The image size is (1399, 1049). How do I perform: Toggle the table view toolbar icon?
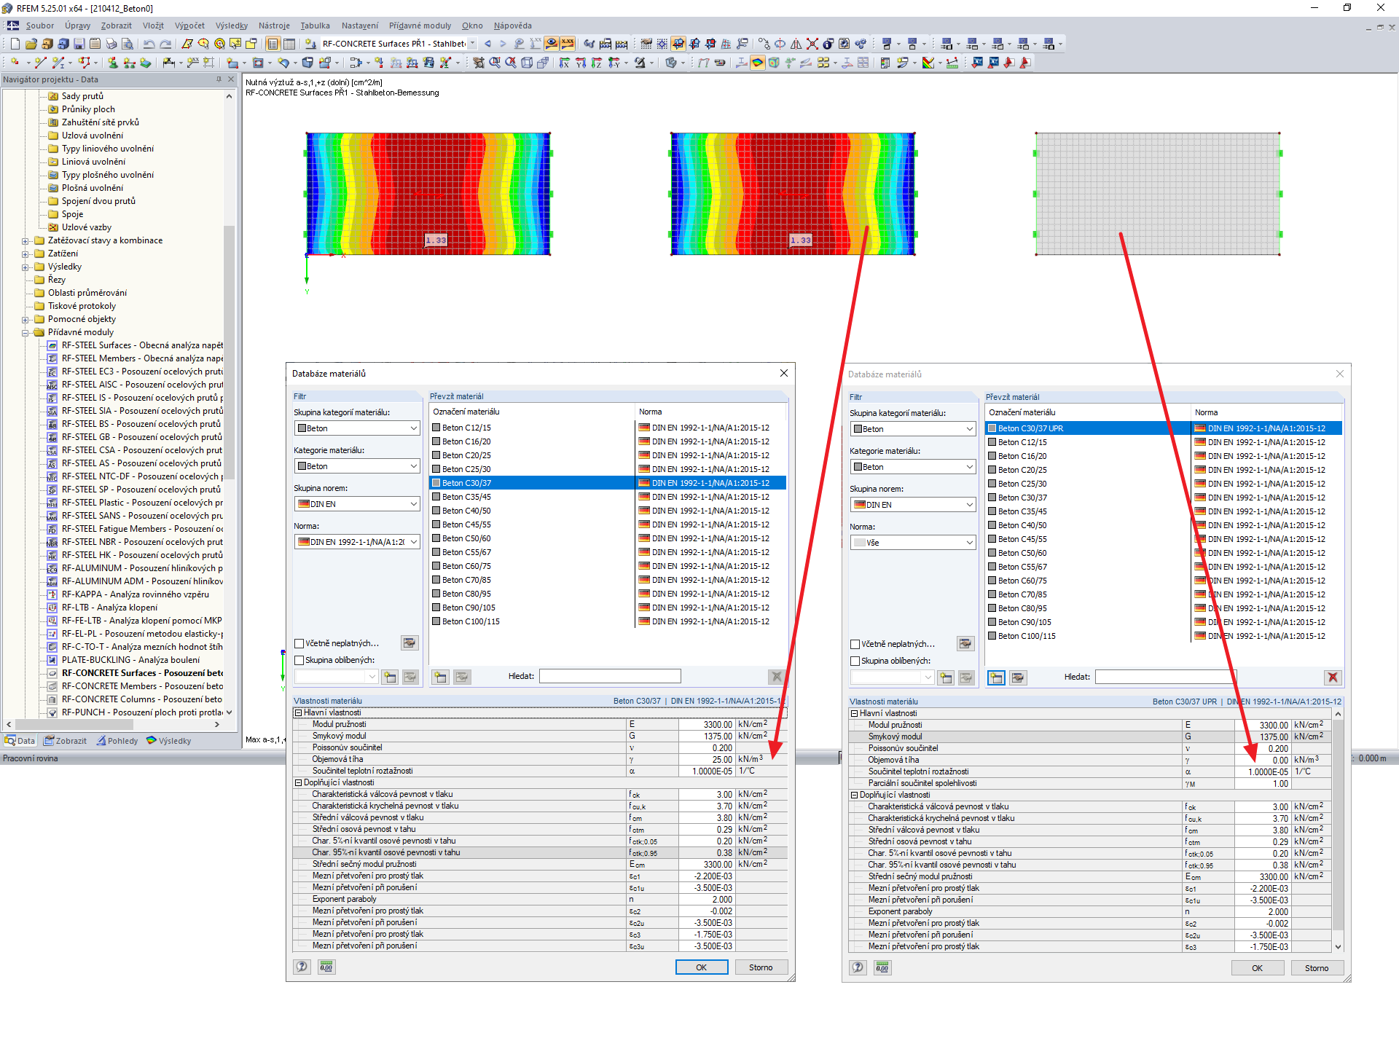point(289,44)
